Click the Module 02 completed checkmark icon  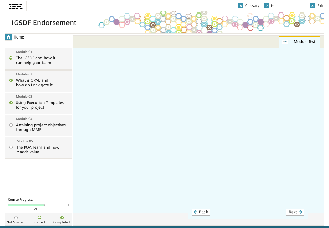(x=11, y=80)
